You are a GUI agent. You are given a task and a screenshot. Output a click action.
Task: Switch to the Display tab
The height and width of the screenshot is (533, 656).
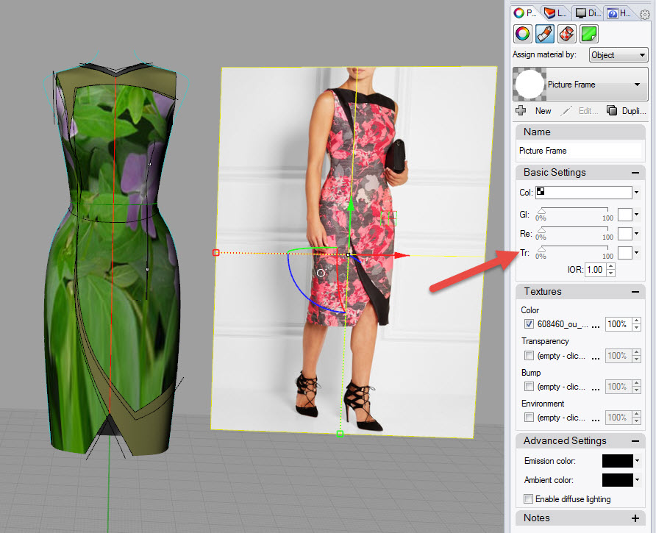[588, 13]
